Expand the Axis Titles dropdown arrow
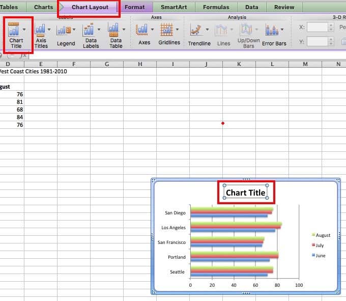This screenshot has height=301, width=346. [x=49, y=30]
